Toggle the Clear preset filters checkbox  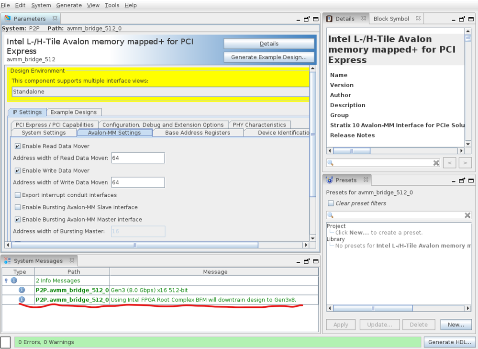(331, 203)
